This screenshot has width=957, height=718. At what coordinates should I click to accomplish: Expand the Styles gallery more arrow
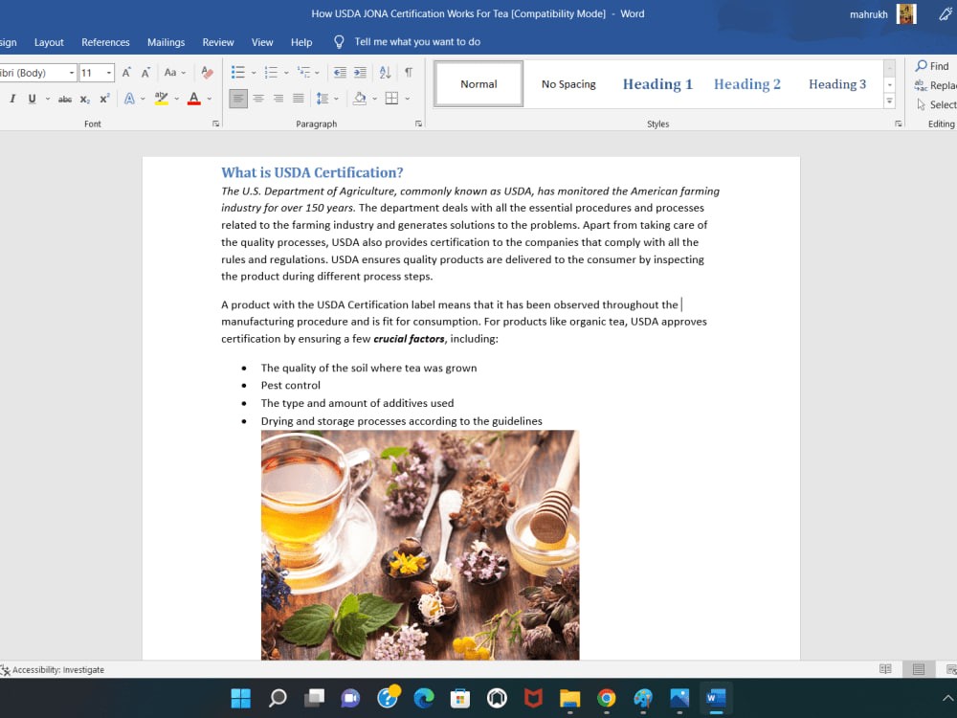point(890,101)
